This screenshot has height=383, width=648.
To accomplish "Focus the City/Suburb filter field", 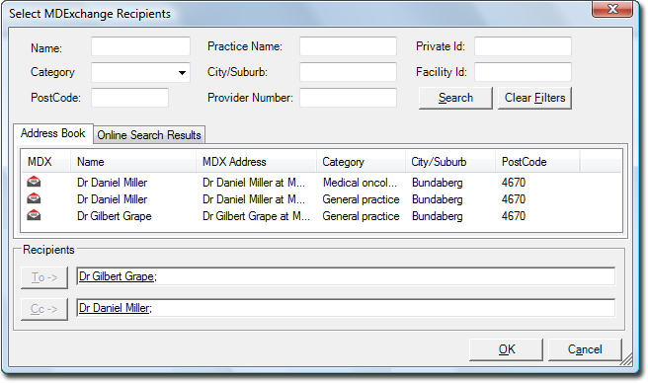I will click(348, 72).
